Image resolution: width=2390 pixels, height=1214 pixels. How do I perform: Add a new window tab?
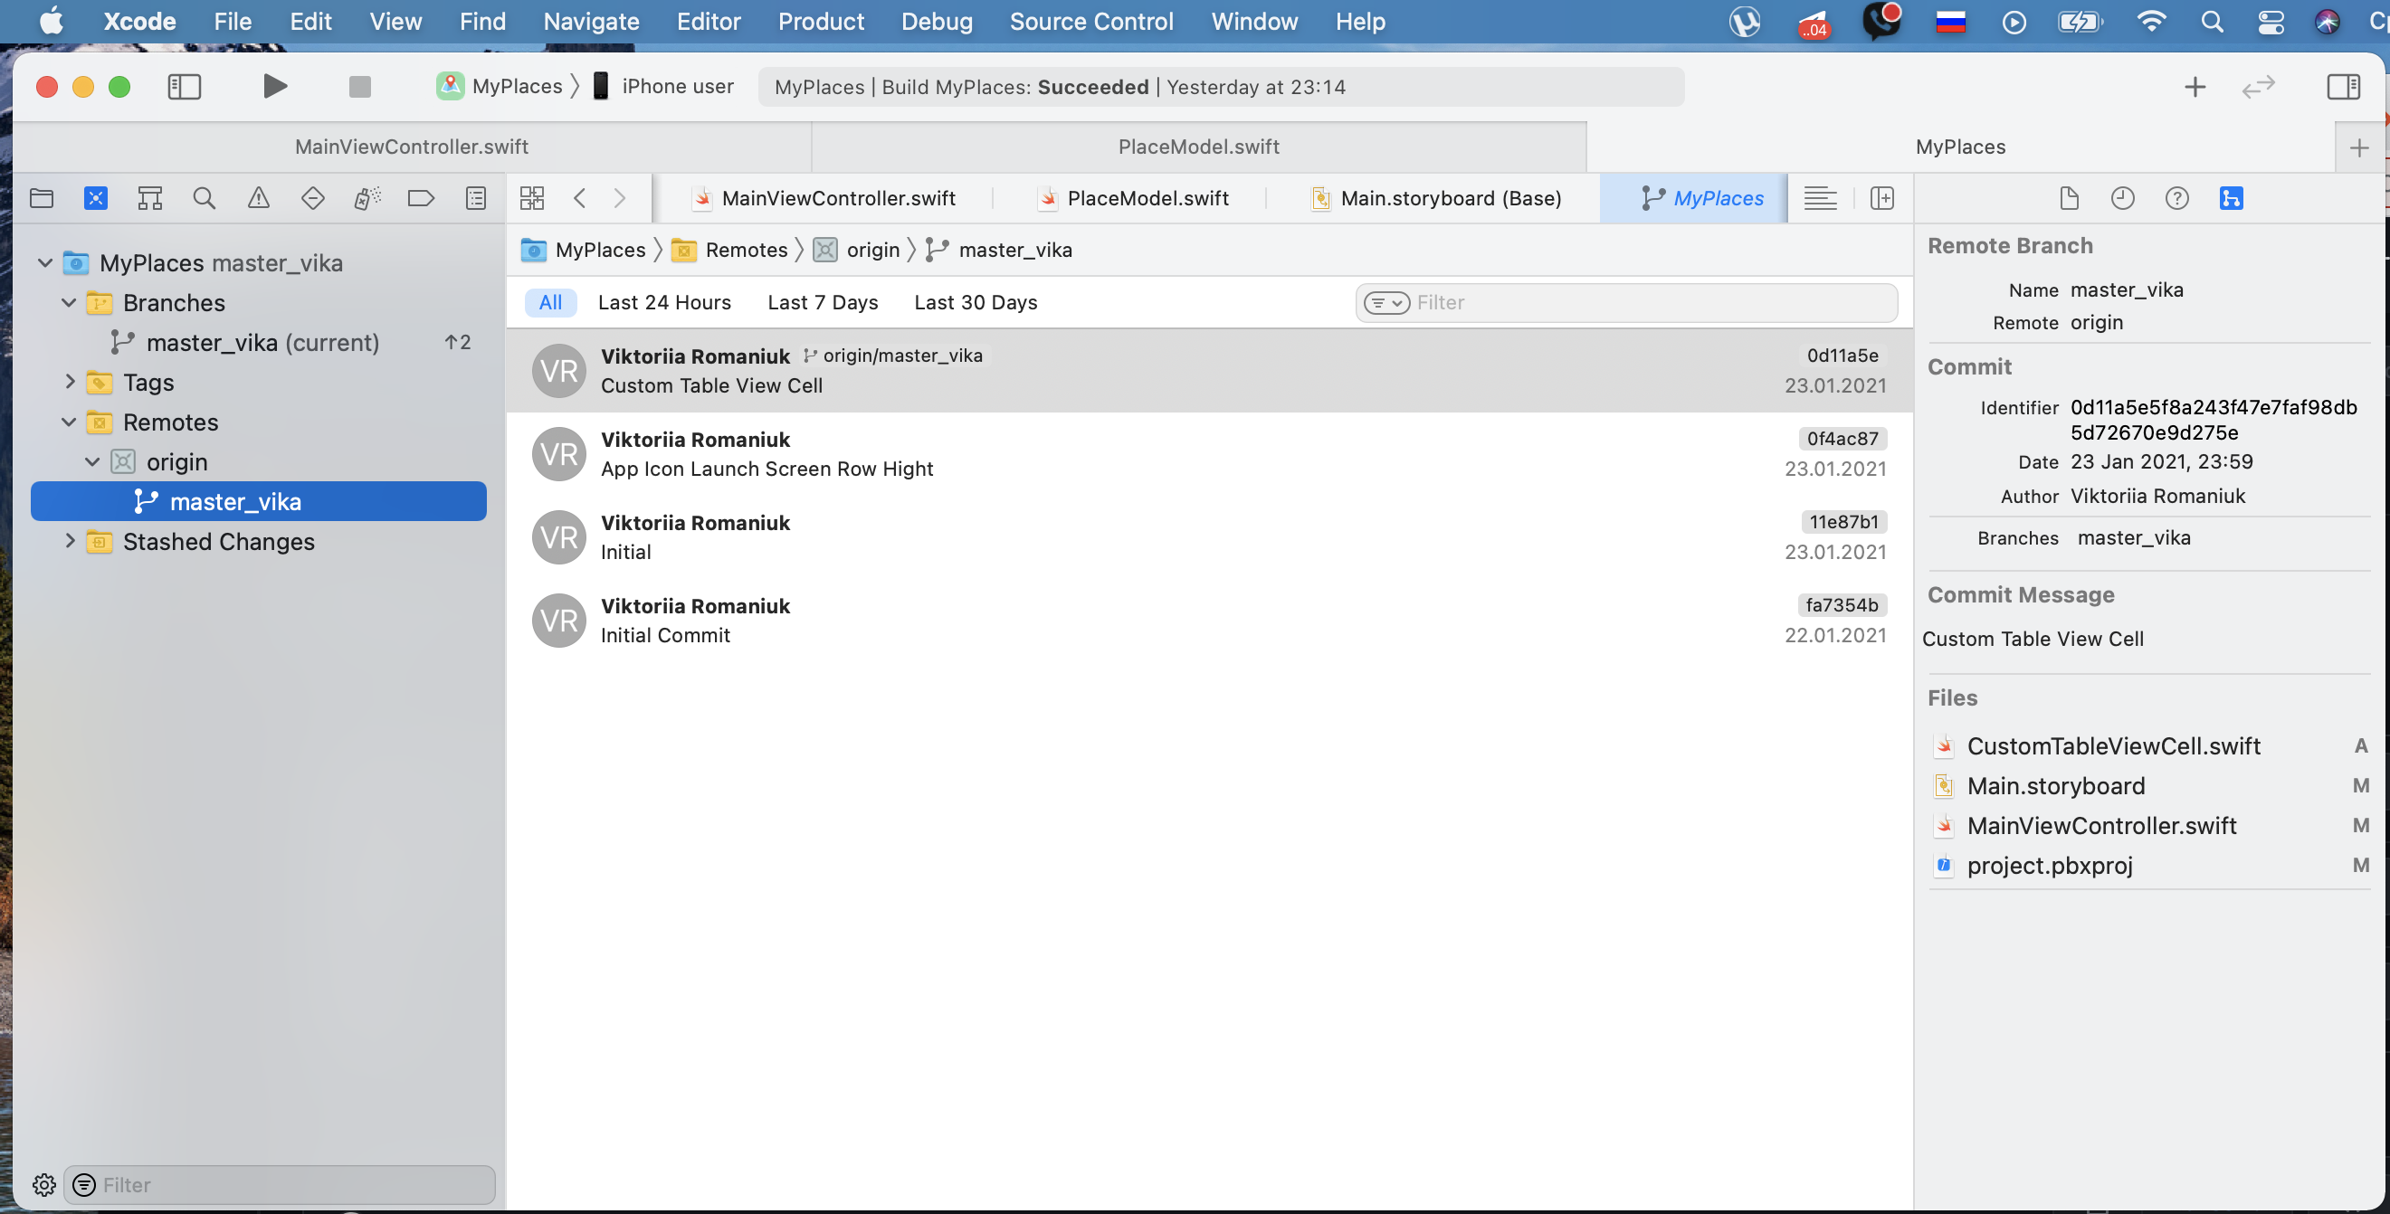point(2359,147)
